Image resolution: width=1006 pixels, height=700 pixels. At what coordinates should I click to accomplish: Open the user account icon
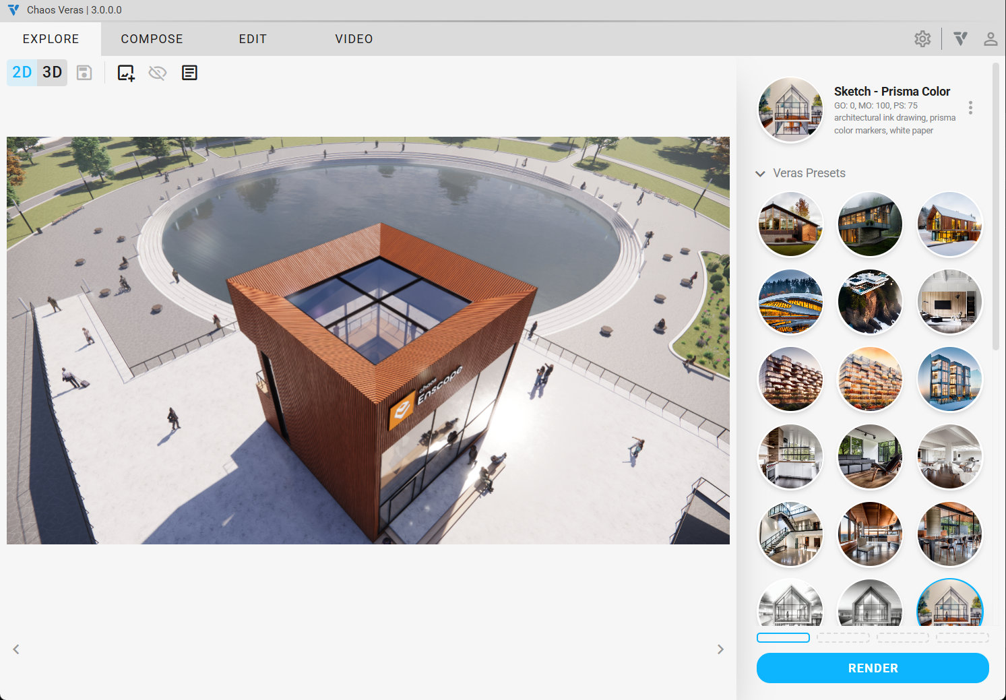[990, 39]
